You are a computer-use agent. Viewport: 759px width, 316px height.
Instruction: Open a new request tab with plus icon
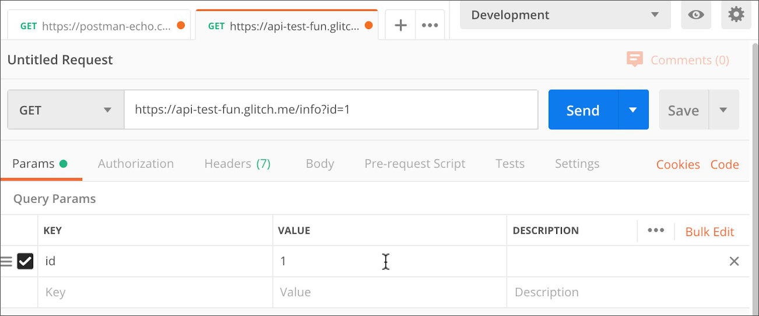(400, 25)
